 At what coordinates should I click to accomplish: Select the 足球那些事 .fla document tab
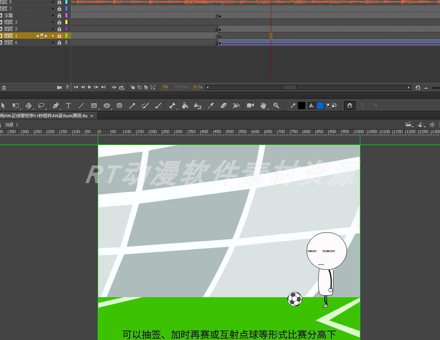(x=44, y=115)
